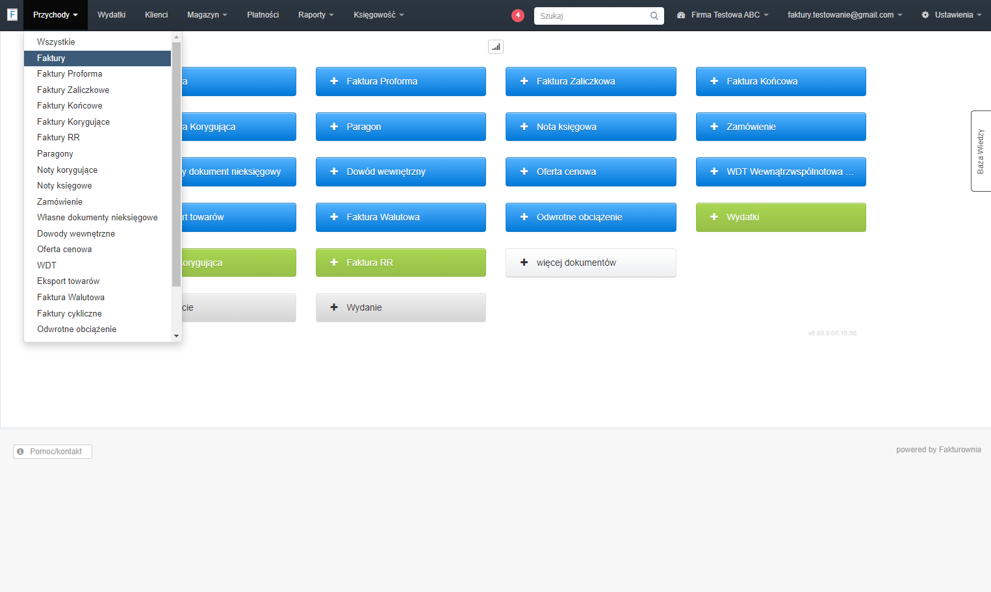The image size is (991, 592).
Task: Open Wydatki in the top navigation
Action: tap(111, 15)
